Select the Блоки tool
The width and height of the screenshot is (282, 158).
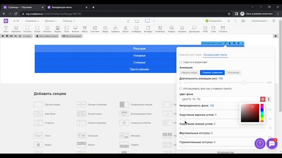pyautogui.click(x=37, y=29)
